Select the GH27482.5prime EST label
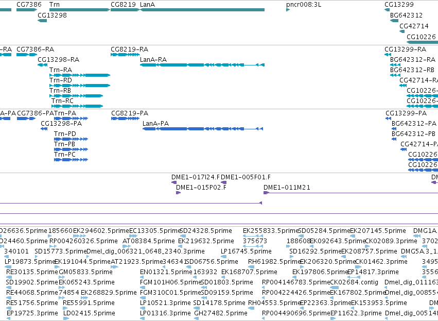 [x=221, y=313]
